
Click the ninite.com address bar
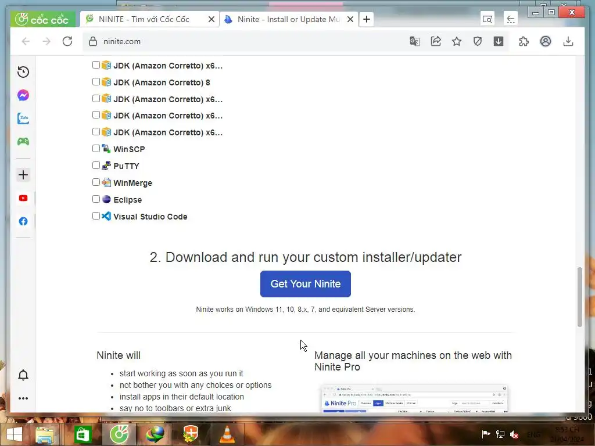point(243,41)
